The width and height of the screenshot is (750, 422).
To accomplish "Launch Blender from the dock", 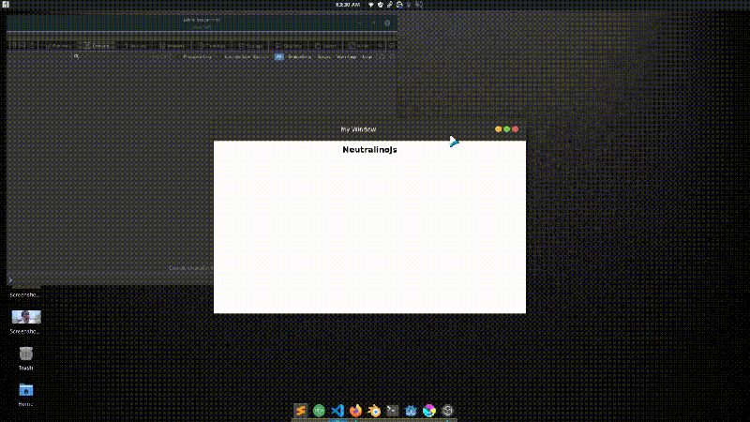I will click(x=374, y=411).
